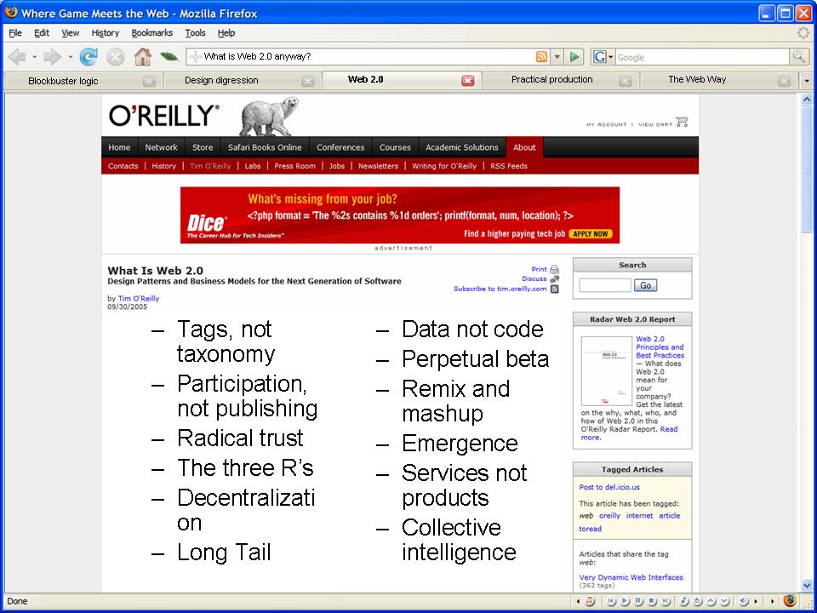Open the Conferences nav item

(x=340, y=147)
